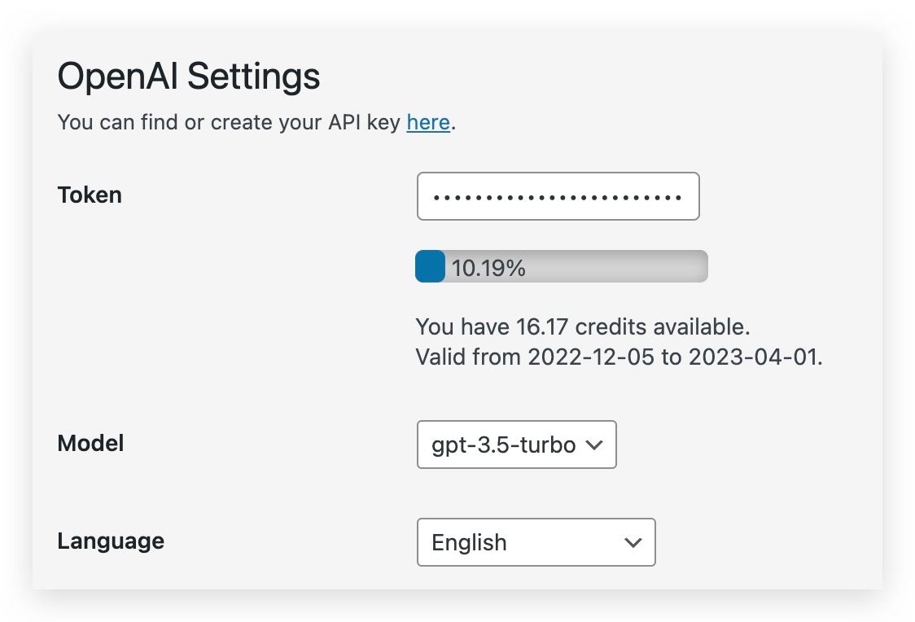
Task: Click the chevron on the Model dropdown
Action: click(x=593, y=445)
